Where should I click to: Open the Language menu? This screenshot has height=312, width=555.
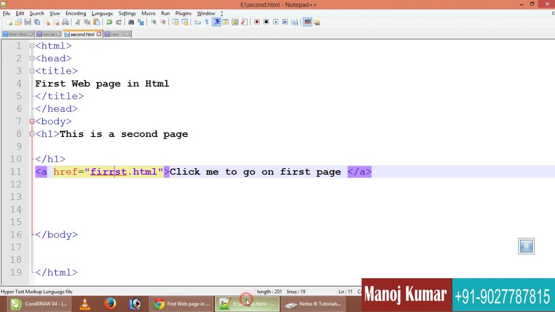(x=102, y=13)
